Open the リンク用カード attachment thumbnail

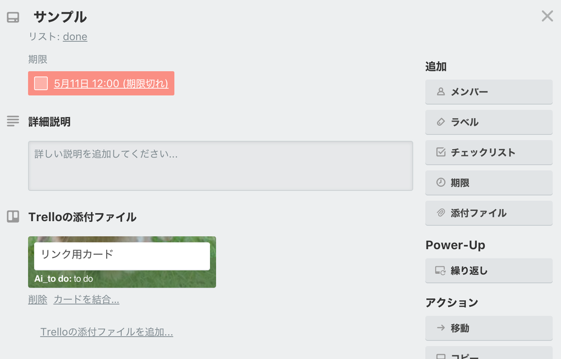tap(122, 261)
